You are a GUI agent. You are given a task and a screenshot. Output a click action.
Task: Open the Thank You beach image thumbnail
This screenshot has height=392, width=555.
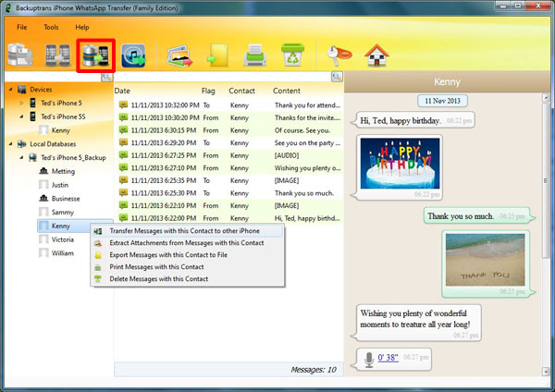(486, 259)
